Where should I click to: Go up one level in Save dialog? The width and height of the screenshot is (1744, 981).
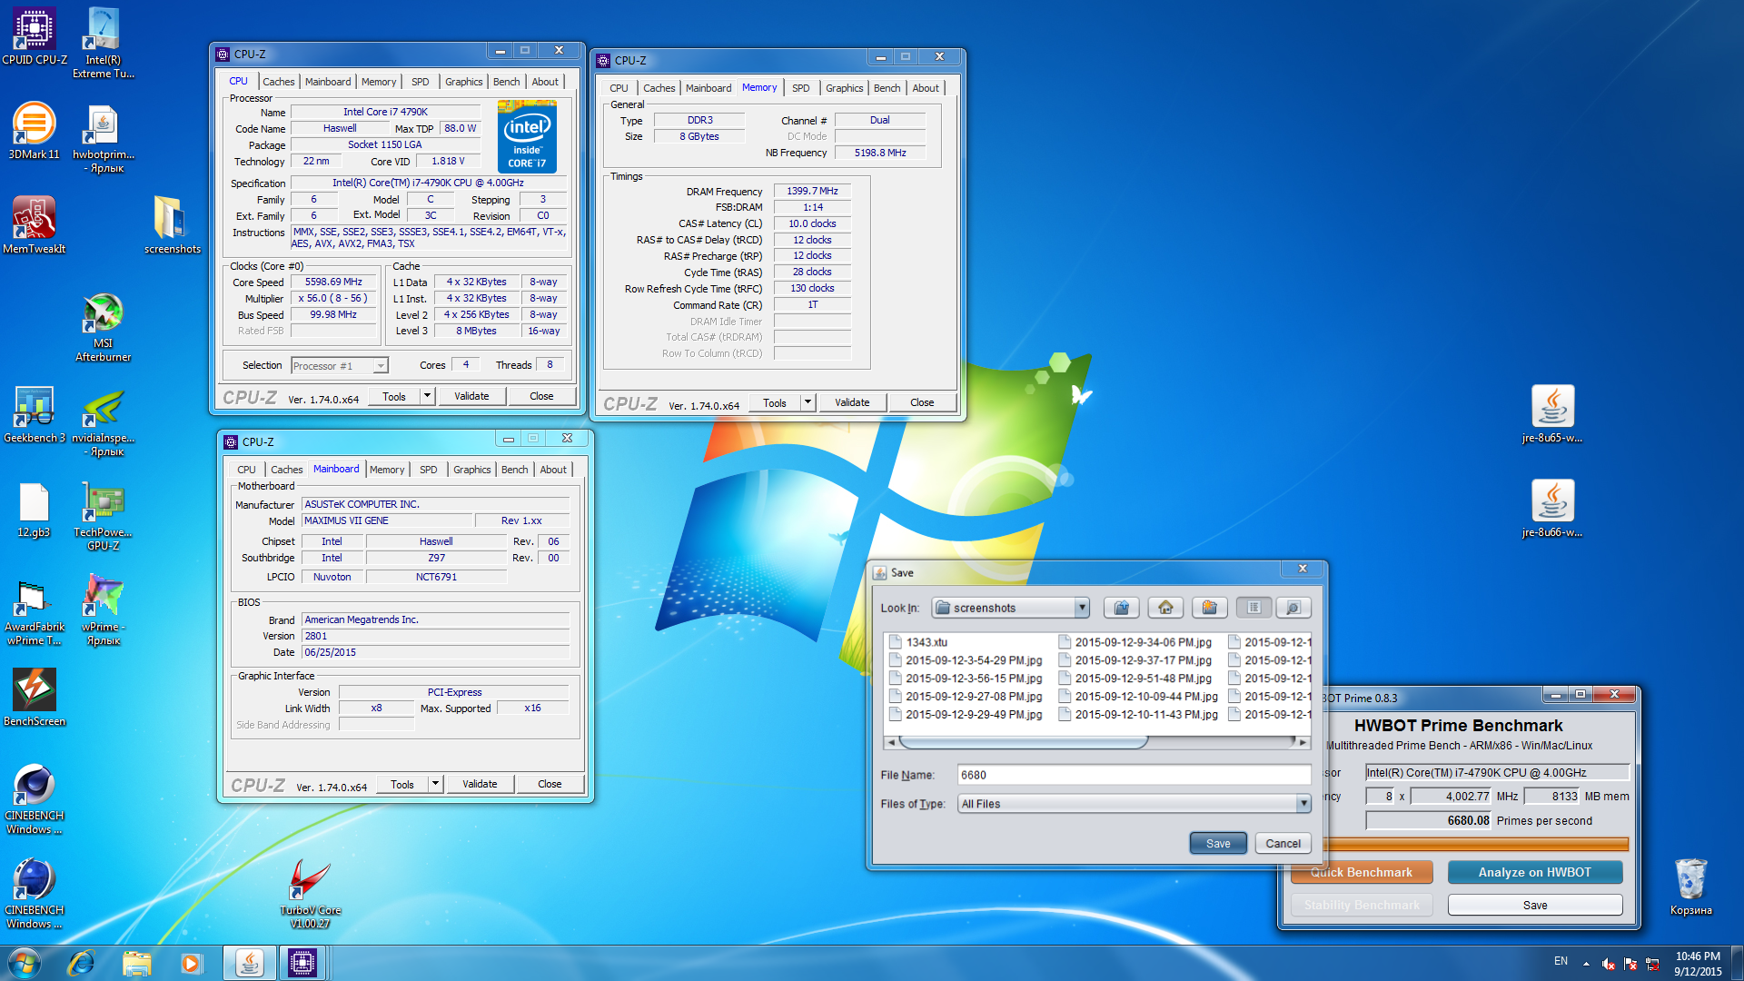coord(1122,608)
